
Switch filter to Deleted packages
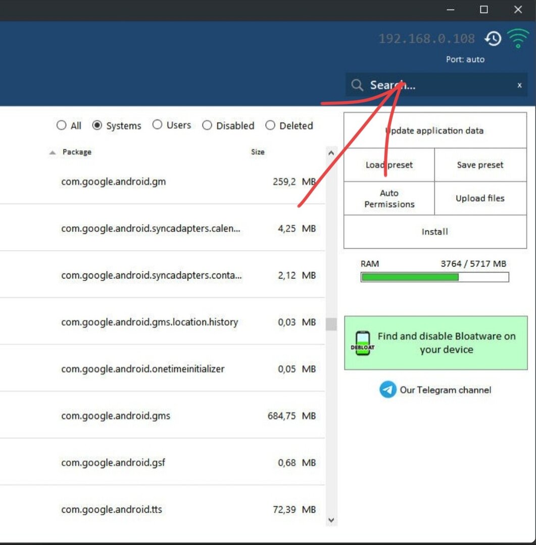[x=270, y=126]
